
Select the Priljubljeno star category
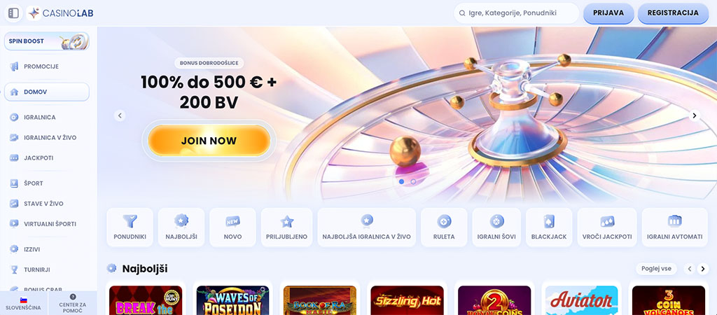click(x=286, y=227)
